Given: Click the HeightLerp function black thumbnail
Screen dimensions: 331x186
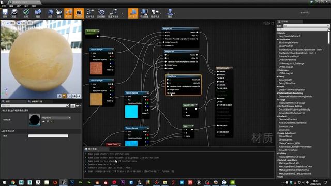Looking at the screenshot, I should click(35, 119).
